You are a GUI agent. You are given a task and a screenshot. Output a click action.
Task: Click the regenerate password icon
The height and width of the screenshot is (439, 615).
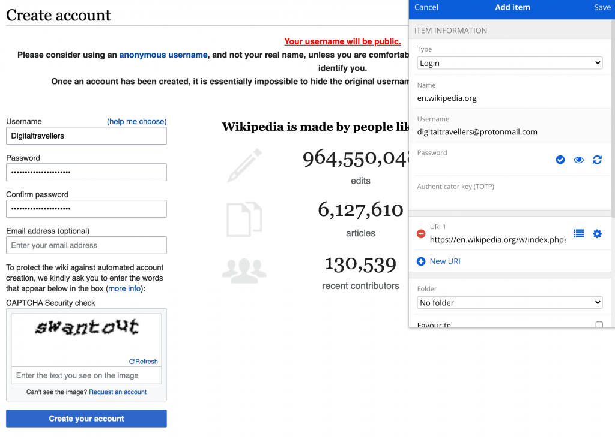(x=597, y=160)
